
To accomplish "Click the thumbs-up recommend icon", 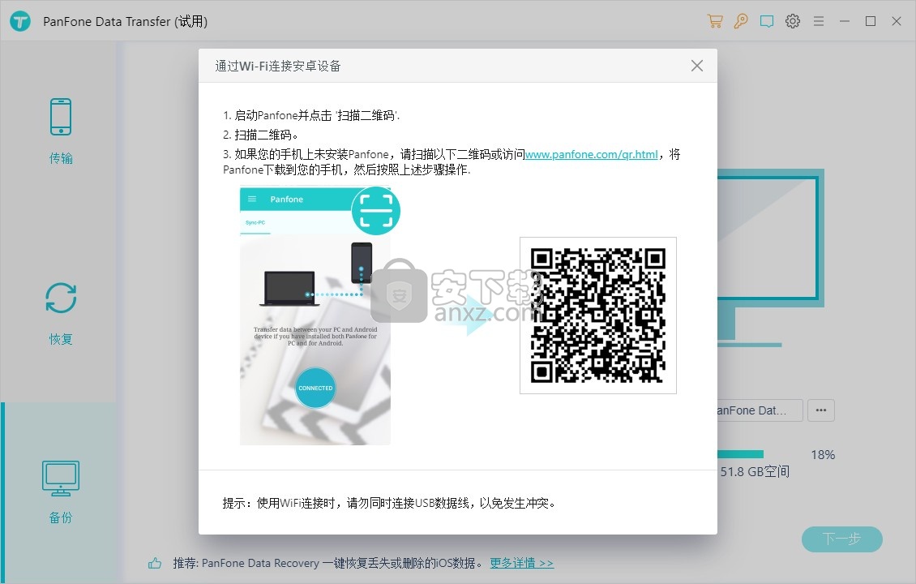I will [x=155, y=563].
